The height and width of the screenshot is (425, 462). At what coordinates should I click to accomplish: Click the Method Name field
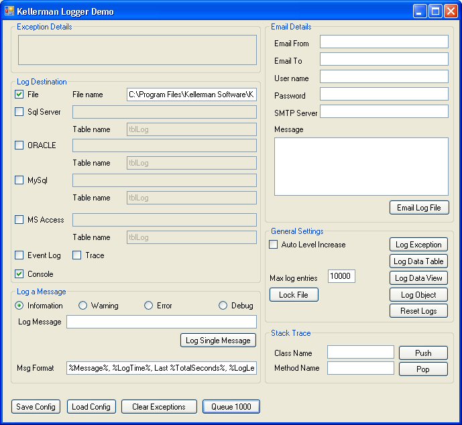tap(361, 368)
